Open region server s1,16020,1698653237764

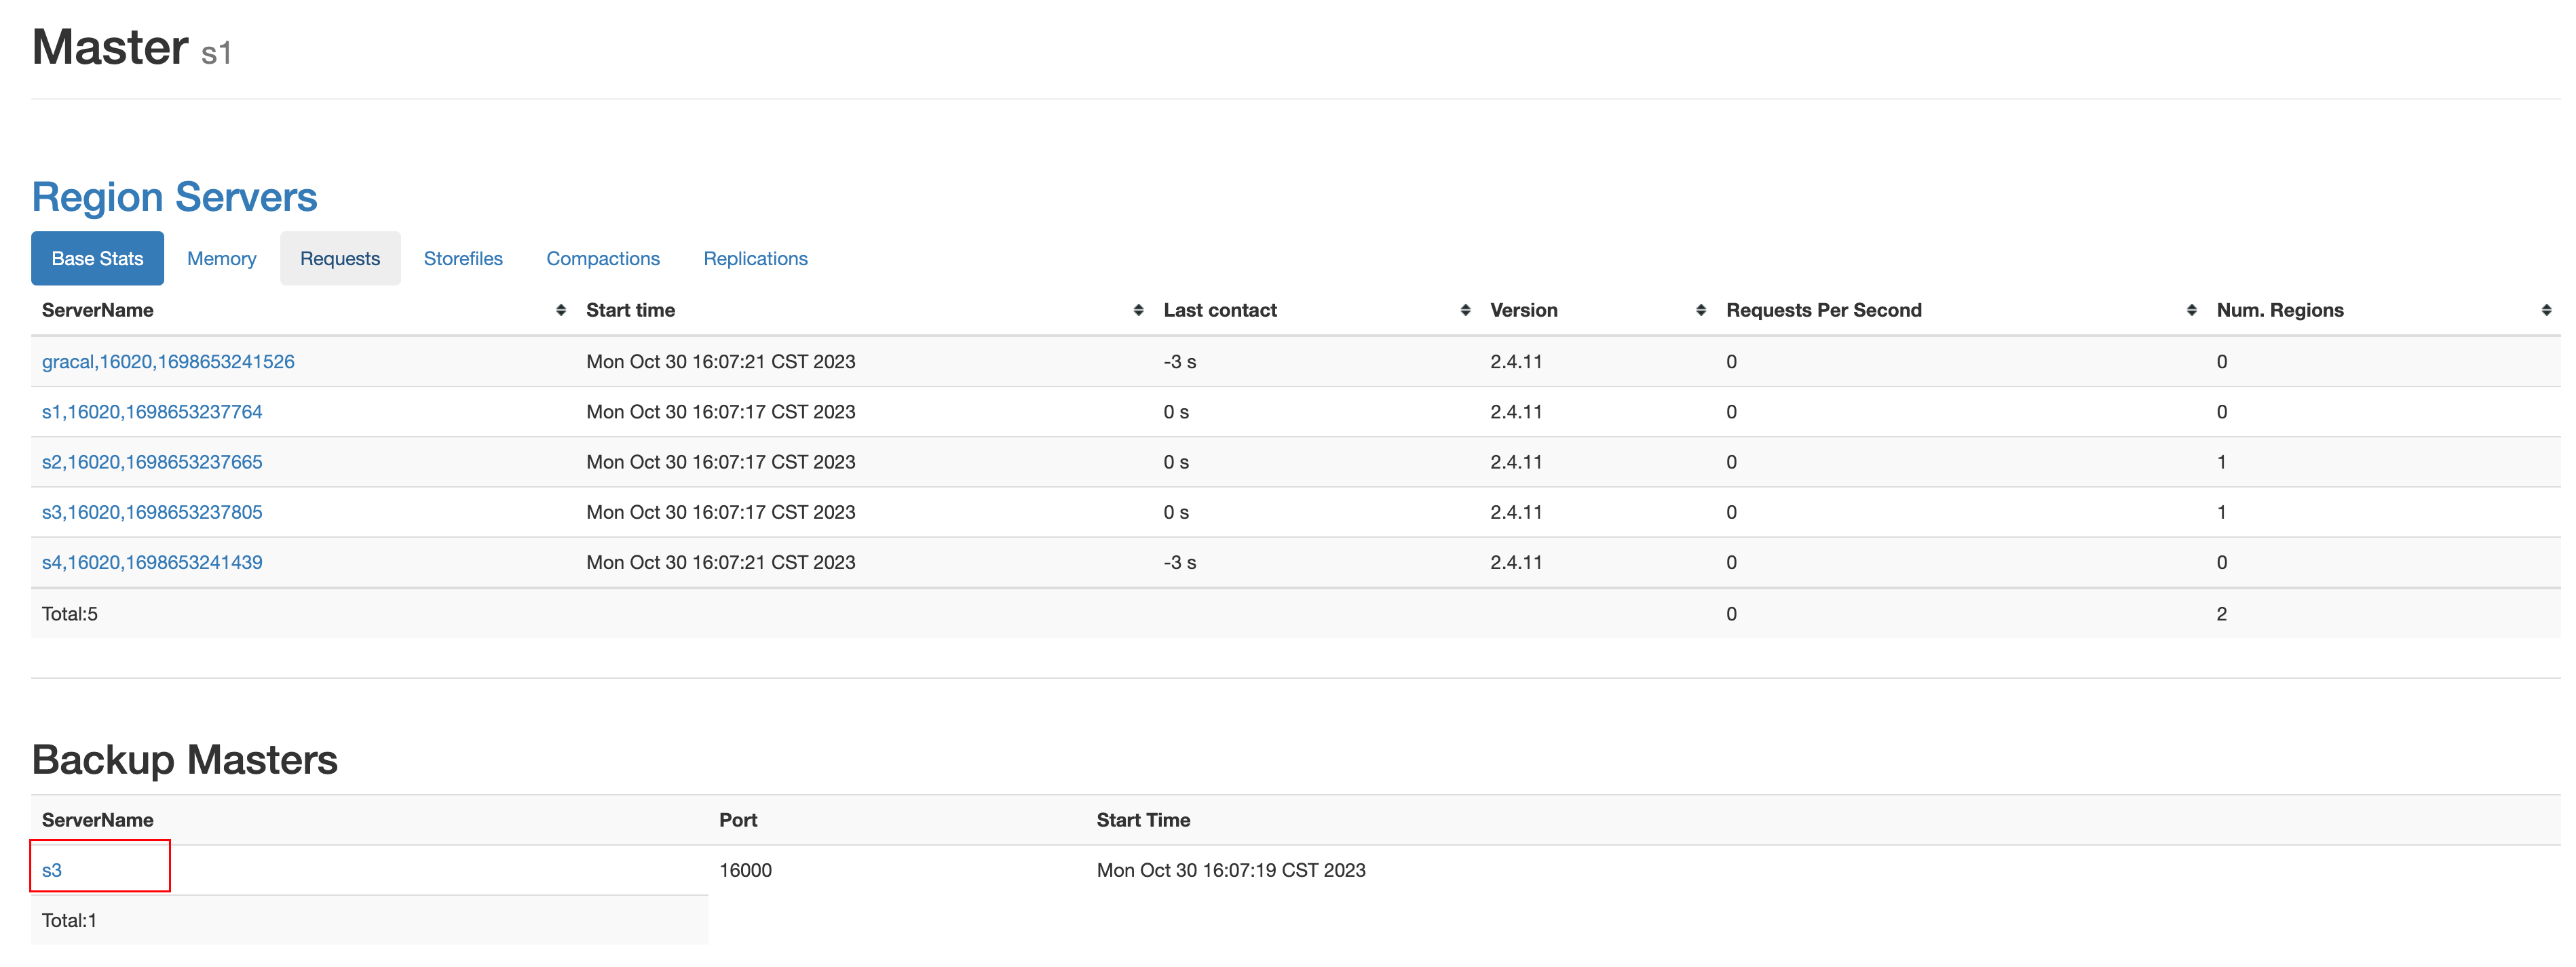[x=152, y=412]
